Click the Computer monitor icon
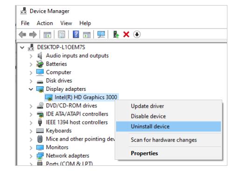 [x=40, y=72]
